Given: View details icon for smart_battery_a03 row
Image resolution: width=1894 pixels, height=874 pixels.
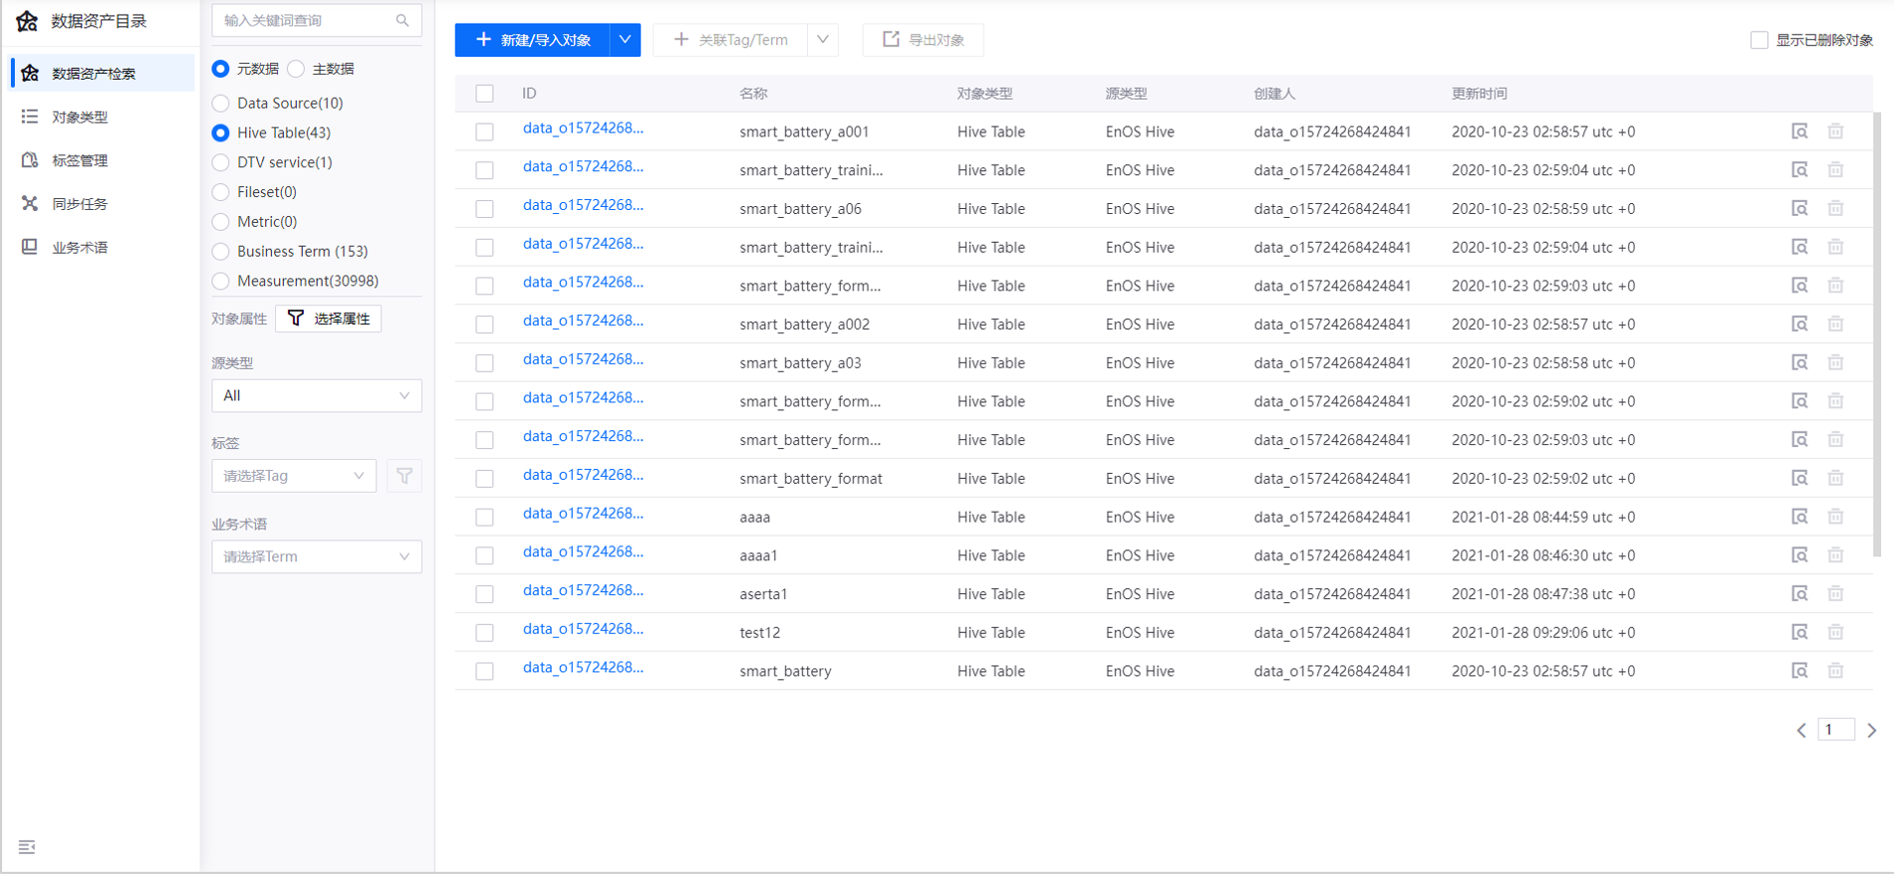Looking at the screenshot, I should (x=1799, y=362).
